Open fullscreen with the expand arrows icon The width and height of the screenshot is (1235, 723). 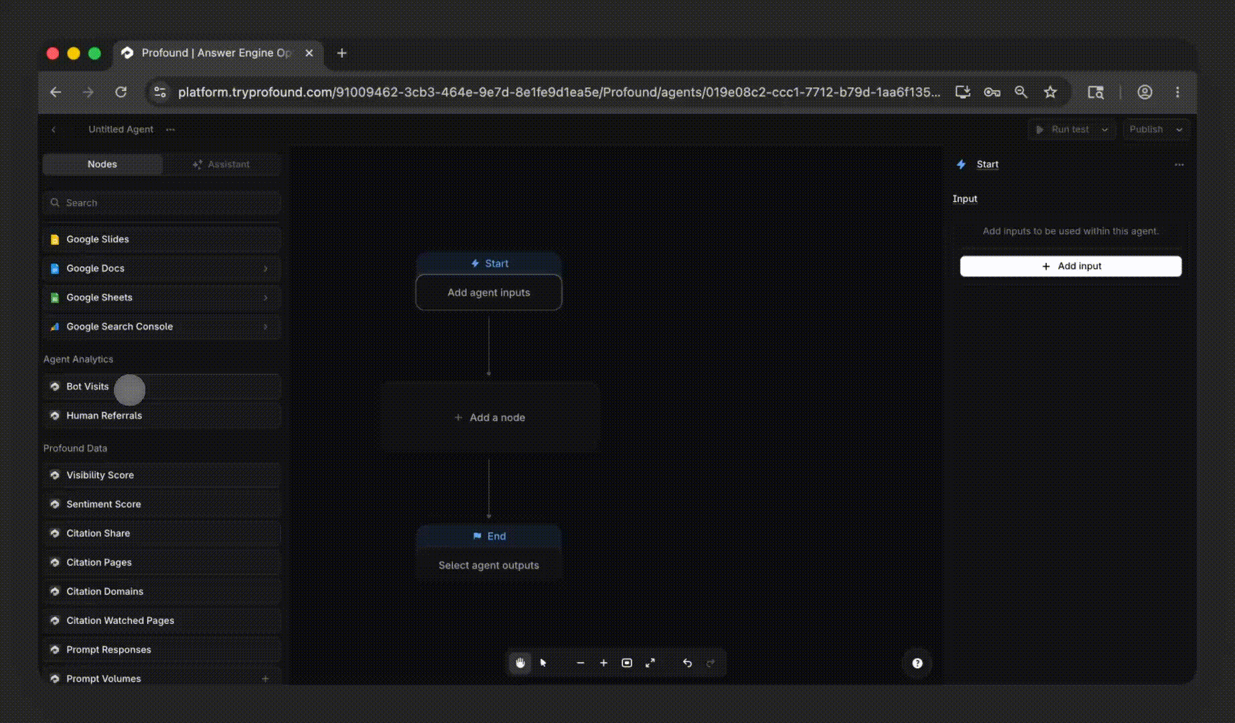point(650,663)
